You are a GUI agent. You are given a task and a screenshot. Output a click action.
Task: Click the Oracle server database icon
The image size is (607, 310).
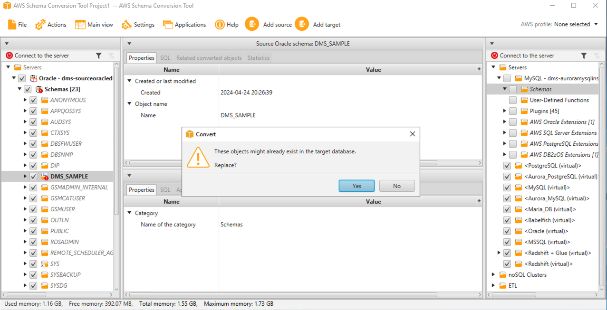(33, 78)
